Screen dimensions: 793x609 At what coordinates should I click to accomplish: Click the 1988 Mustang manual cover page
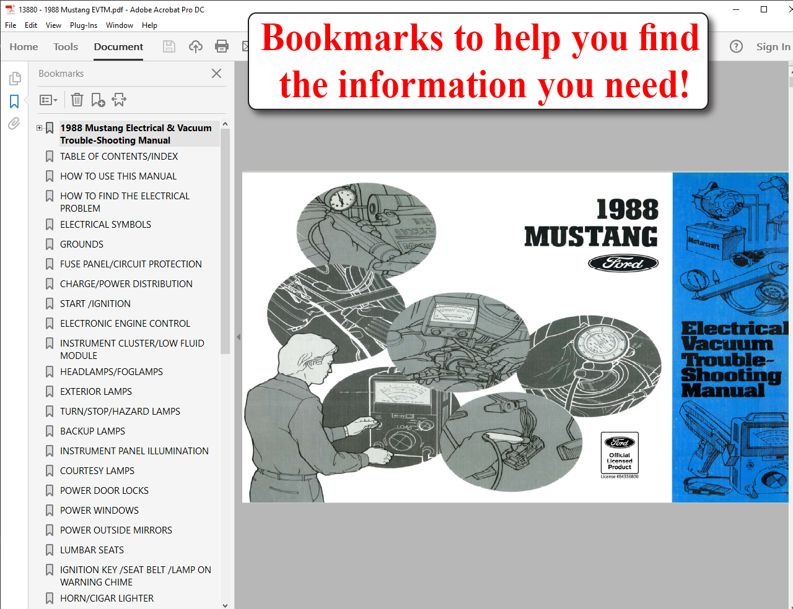[515, 337]
